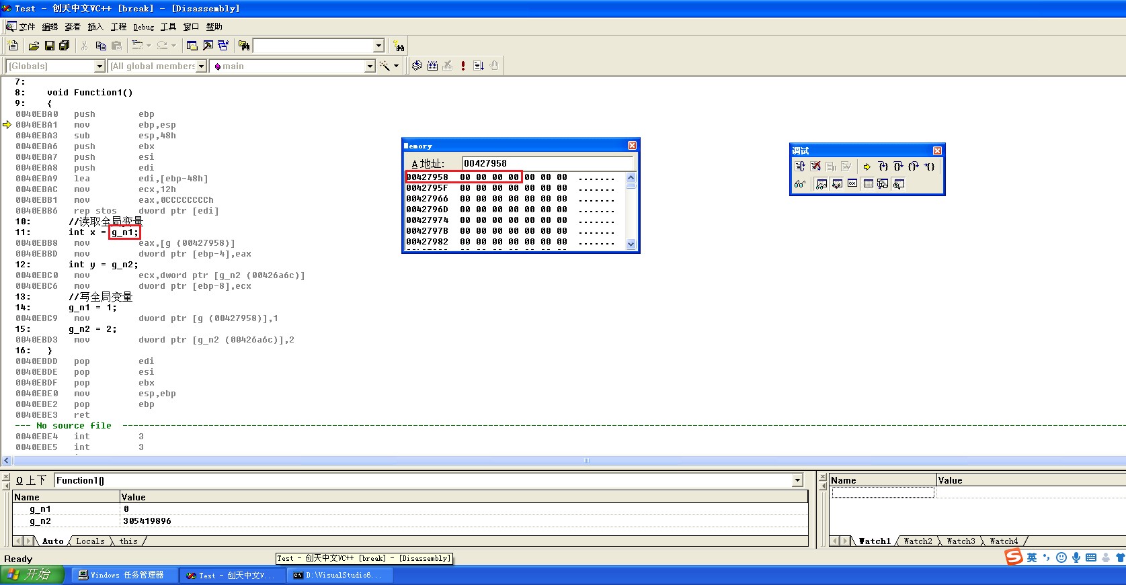1126x585 pixels.
Task: Click the Save All toolbar icon
Action: (x=65, y=46)
